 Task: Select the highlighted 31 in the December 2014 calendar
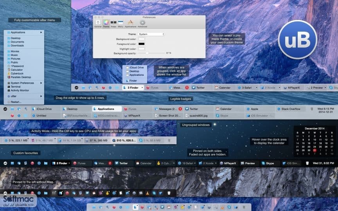coord(315,150)
